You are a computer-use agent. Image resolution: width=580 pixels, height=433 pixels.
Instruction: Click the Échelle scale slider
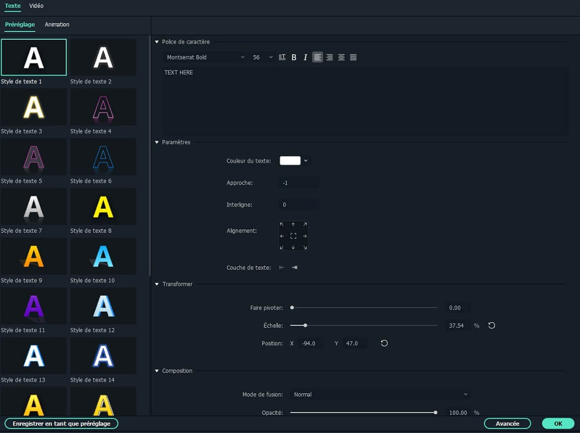pos(364,325)
